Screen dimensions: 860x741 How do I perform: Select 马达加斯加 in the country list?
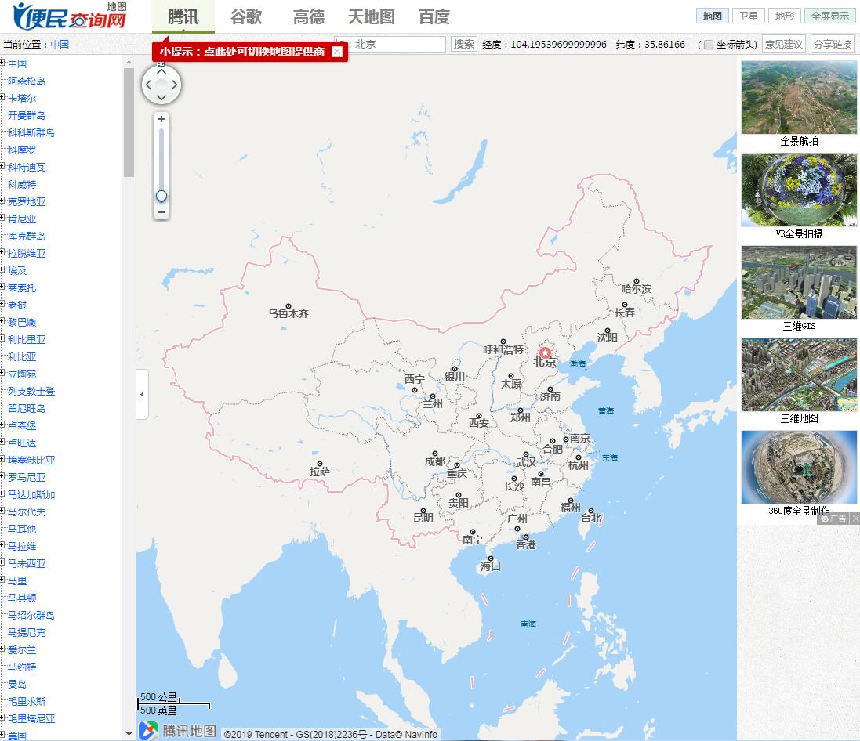(31, 494)
